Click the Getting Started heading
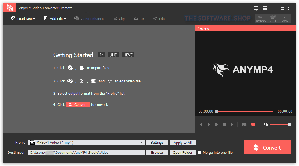 (x=73, y=55)
